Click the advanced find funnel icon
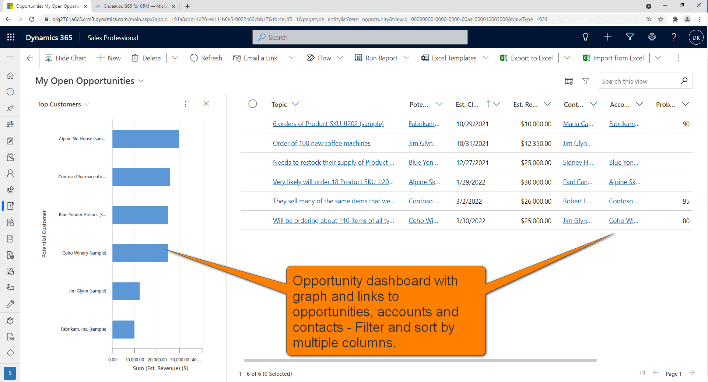This screenshot has height=382, width=708. tap(630, 37)
